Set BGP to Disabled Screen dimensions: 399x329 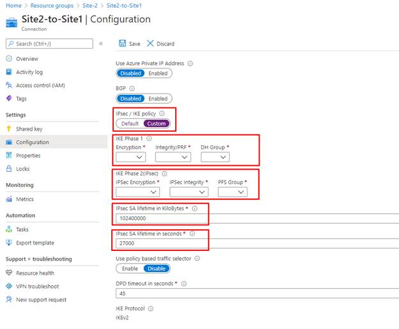point(130,99)
